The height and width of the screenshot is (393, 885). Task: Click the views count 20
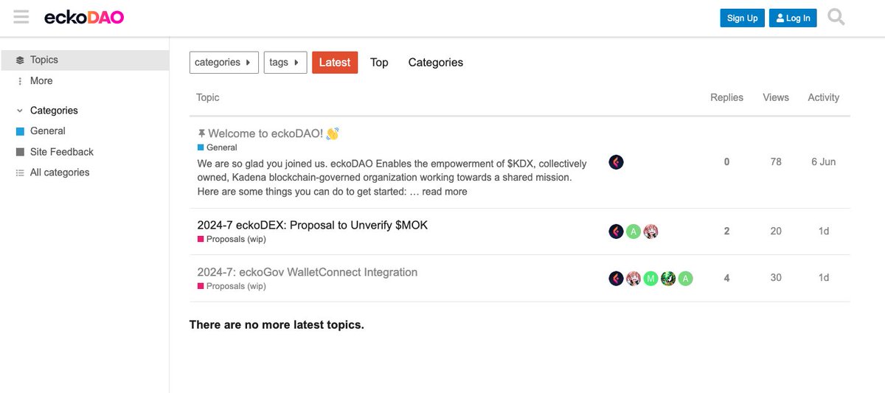click(776, 232)
